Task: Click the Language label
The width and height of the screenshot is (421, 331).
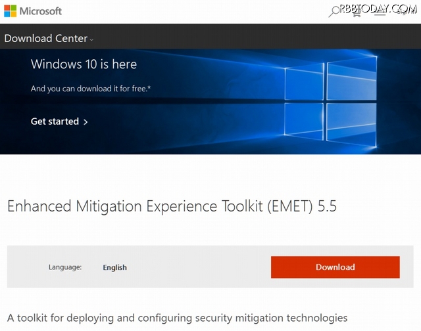Action: [65, 267]
